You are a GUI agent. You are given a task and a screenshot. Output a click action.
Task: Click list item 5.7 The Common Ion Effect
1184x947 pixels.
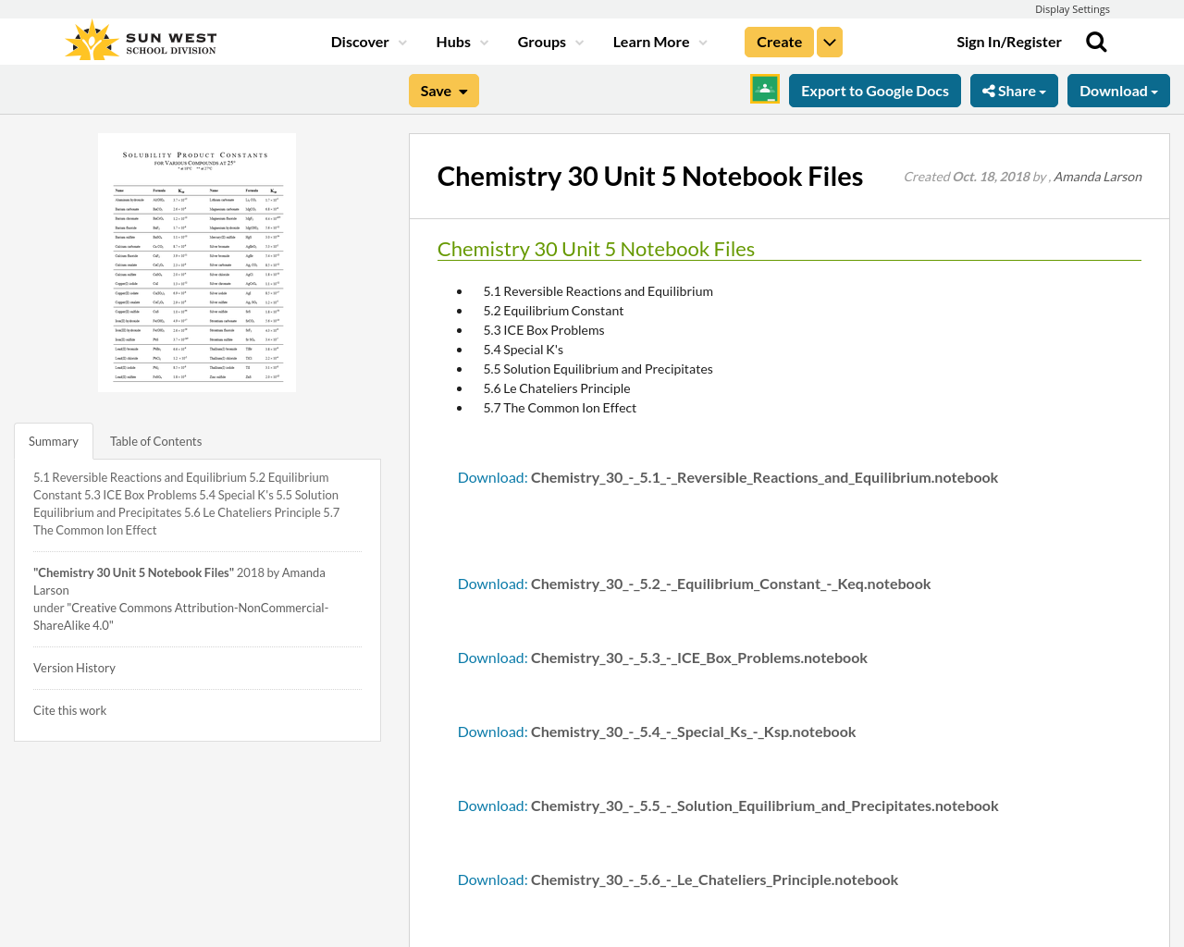coord(560,408)
